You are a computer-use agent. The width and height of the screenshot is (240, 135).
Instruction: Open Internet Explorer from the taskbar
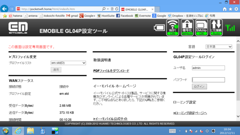(x=18, y=131)
